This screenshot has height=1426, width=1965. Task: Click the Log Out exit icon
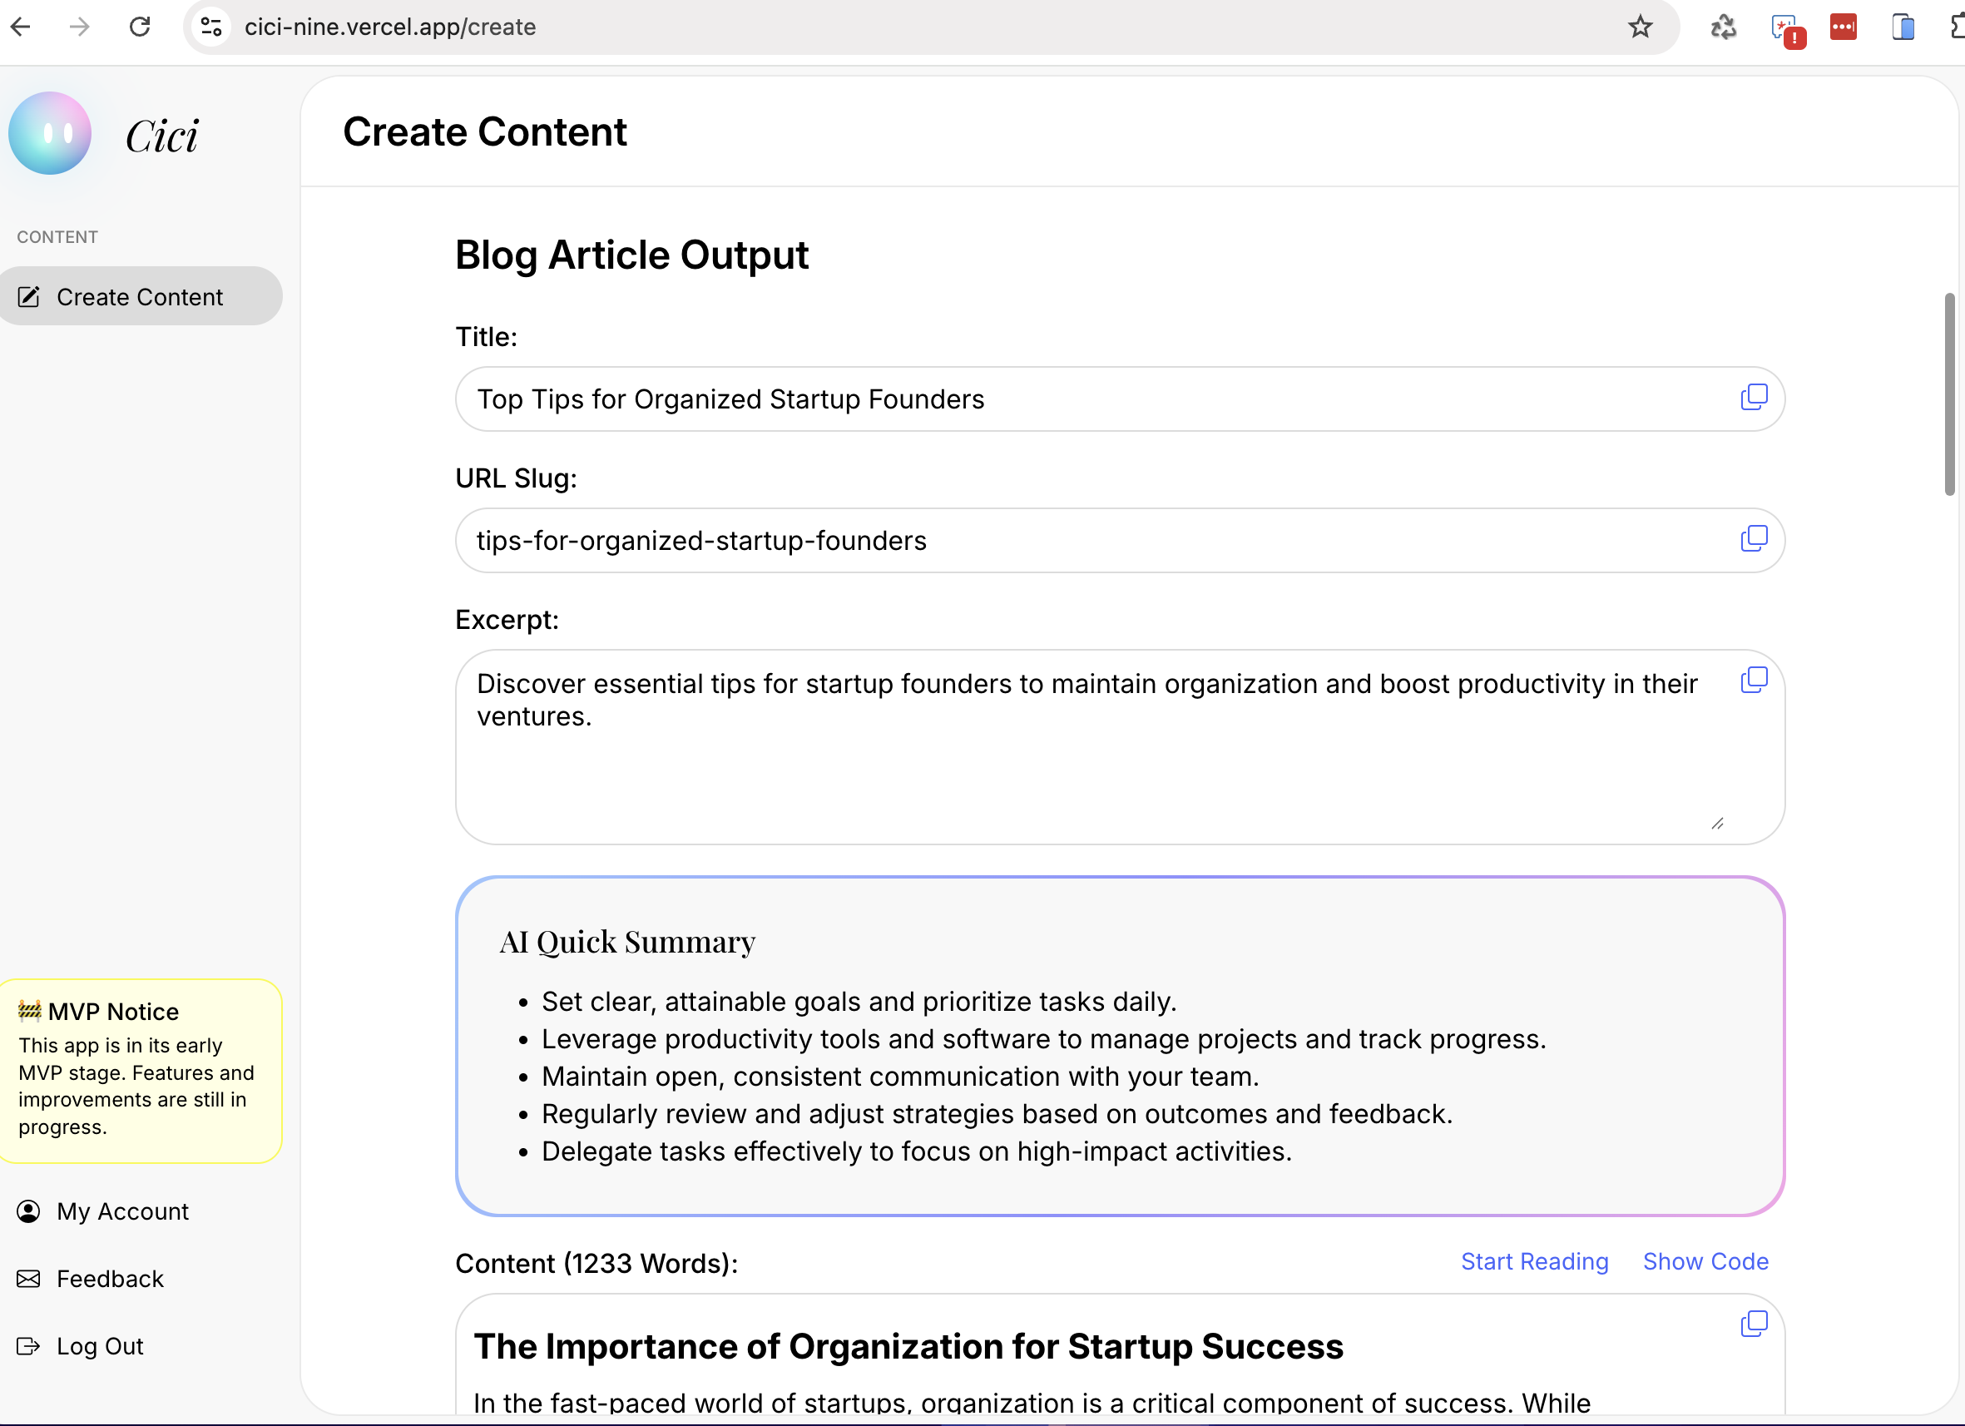click(x=28, y=1345)
